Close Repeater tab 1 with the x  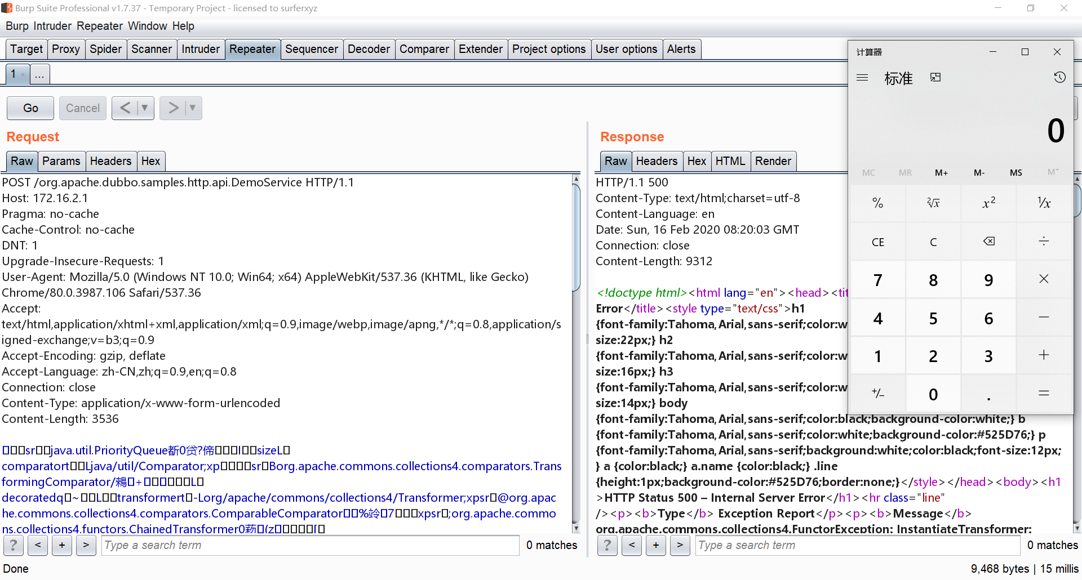coord(23,75)
